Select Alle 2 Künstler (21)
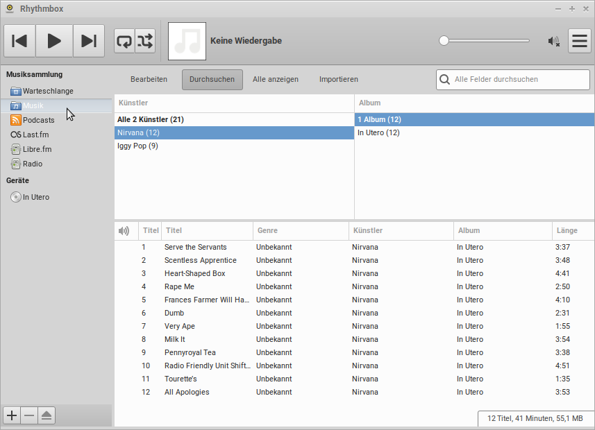 [x=234, y=119]
